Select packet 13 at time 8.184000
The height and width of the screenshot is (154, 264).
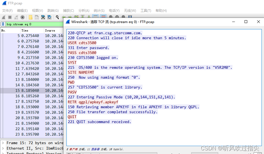pos(32,80)
